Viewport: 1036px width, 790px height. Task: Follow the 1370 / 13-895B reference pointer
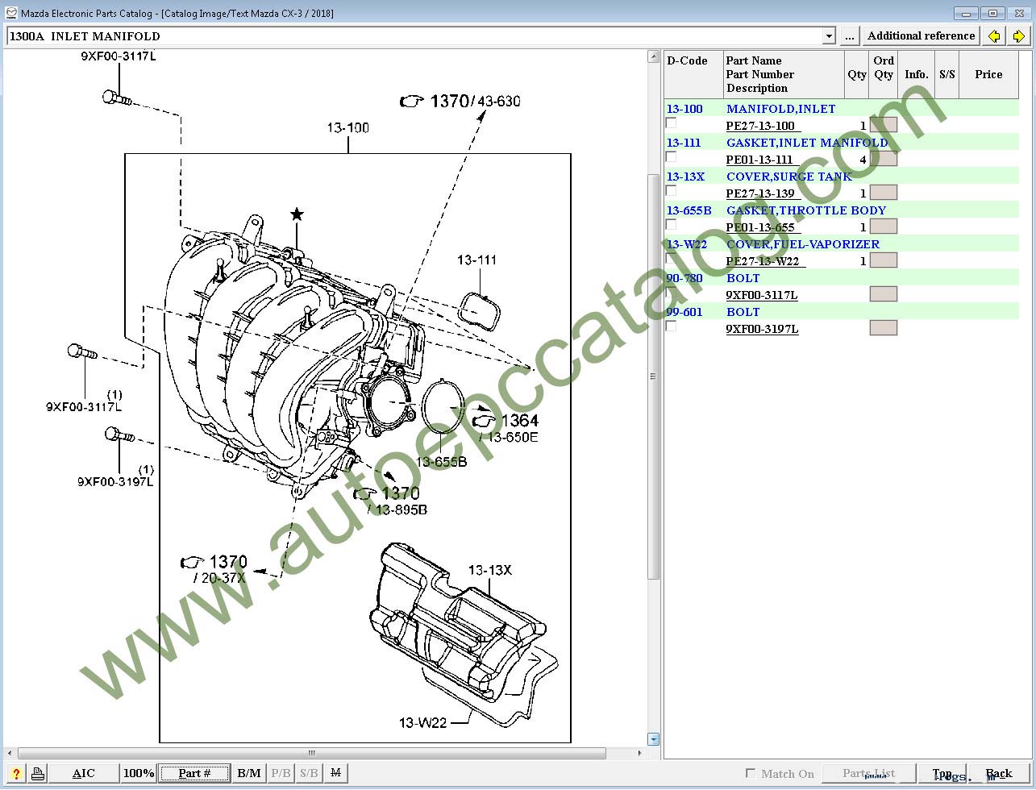pyautogui.click(x=389, y=501)
